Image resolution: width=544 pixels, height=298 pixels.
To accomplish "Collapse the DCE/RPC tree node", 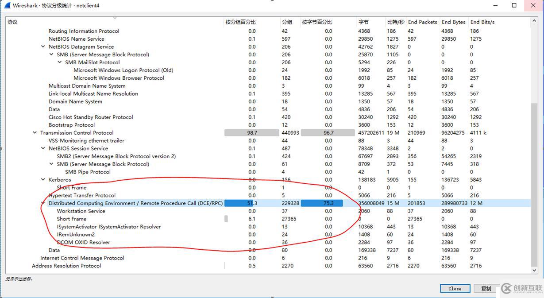I will 43,203.
